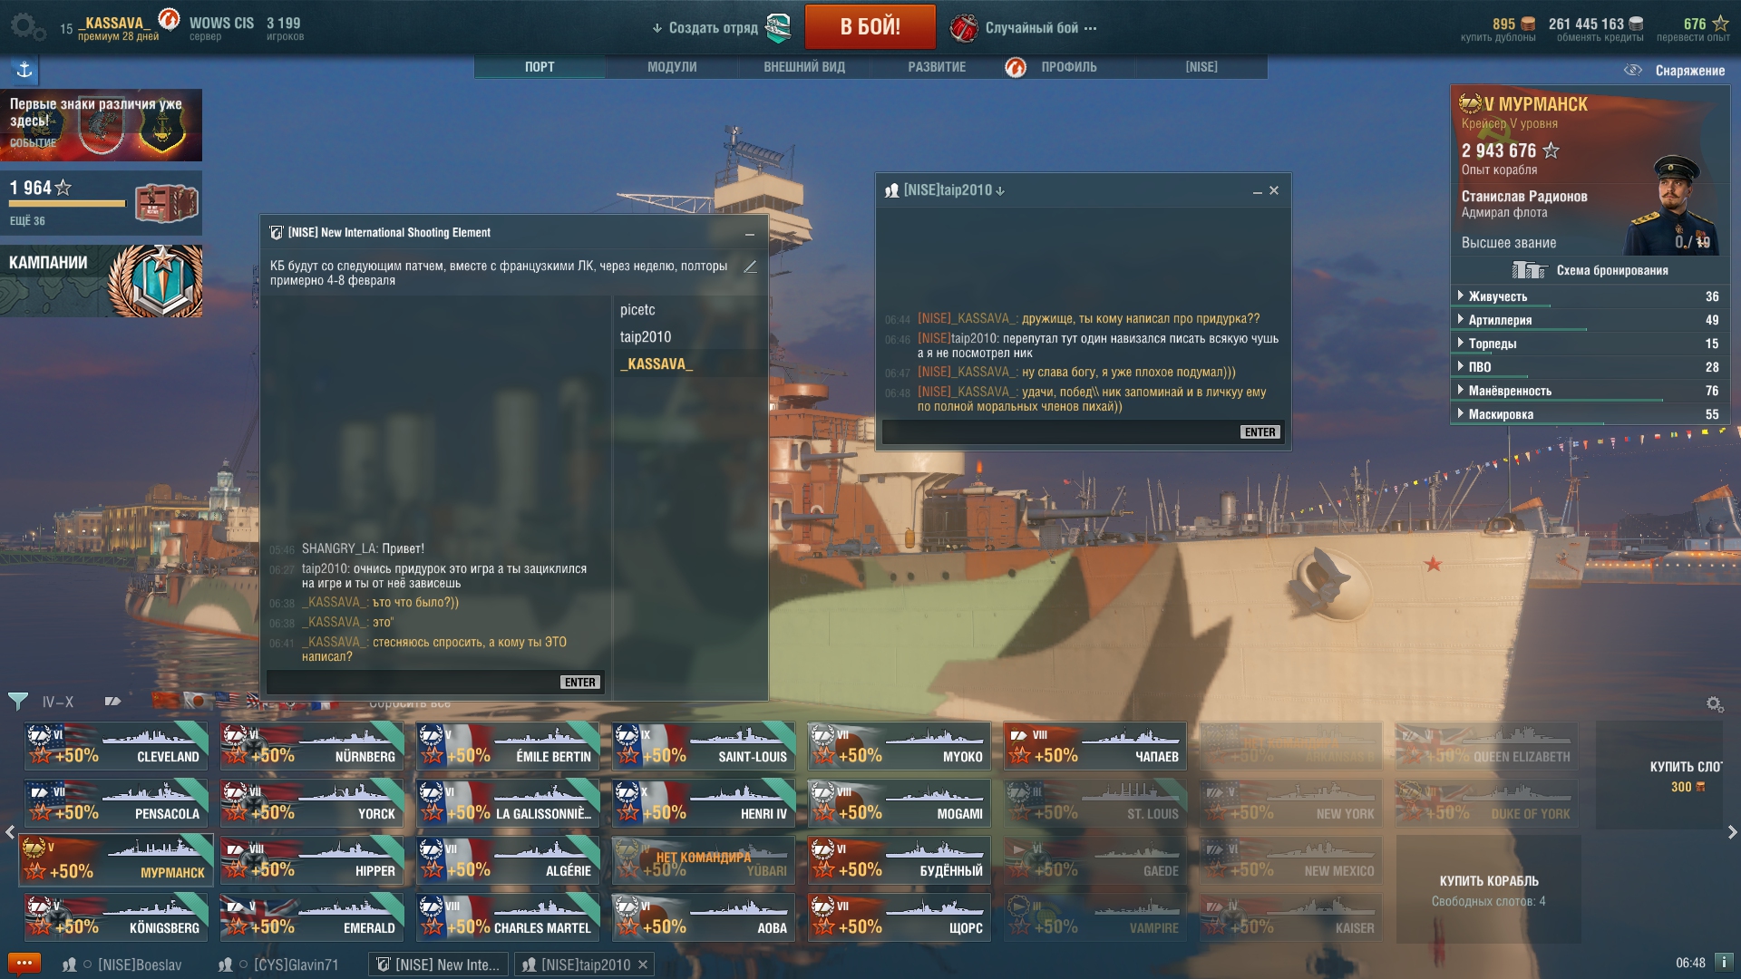
Task: Open the settings gear at top left
Action: click(x=26, y=26)
